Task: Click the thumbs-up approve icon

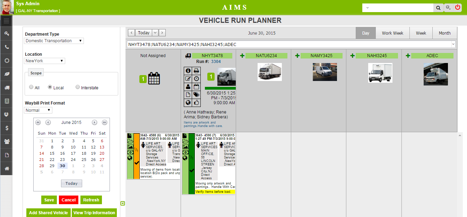Action: pos(196,102)
